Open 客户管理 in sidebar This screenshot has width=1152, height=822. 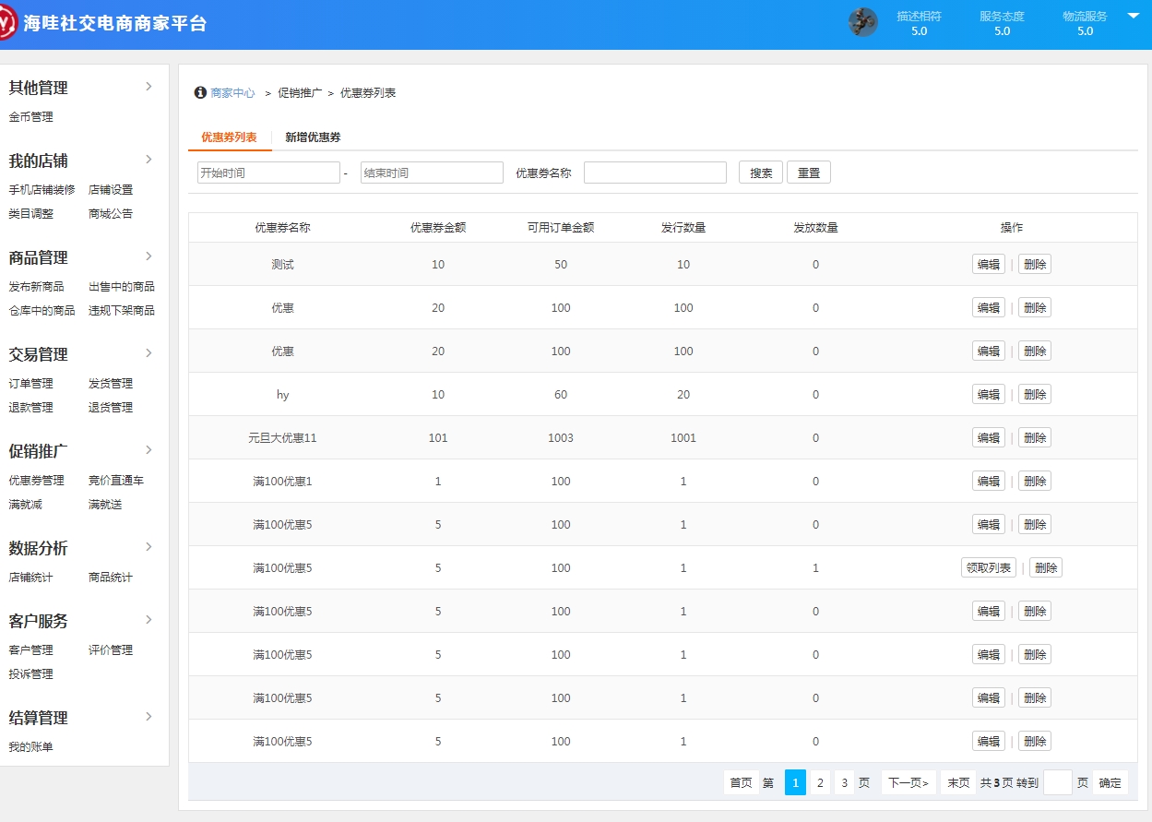[x=31, y=650]
